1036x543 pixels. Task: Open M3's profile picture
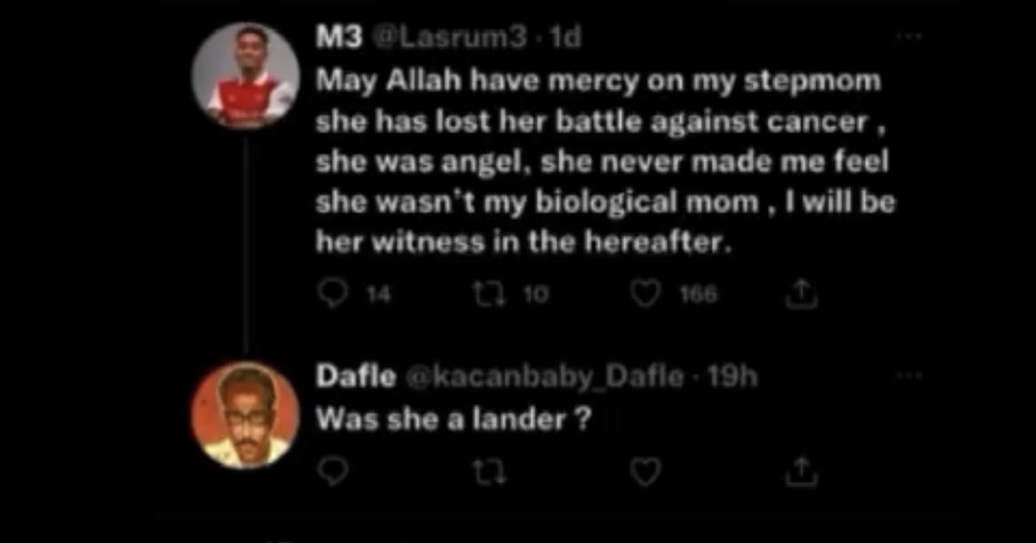[246, 74]
